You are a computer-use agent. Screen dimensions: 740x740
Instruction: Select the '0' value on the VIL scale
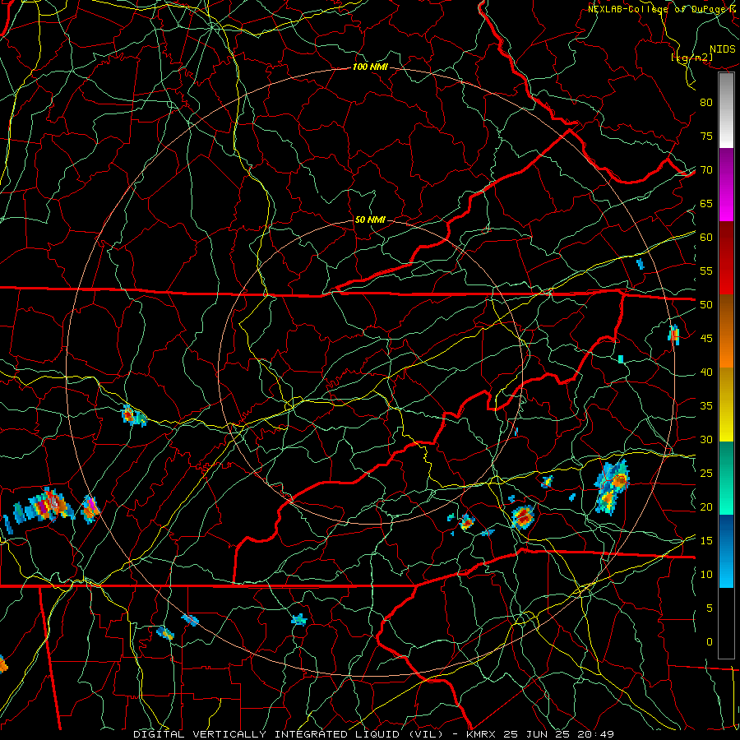[x=710, y=642]
